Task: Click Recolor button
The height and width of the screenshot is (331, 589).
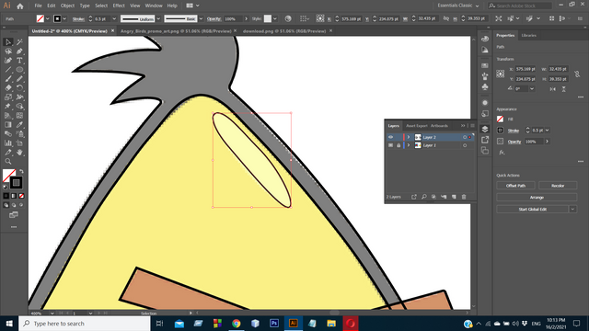Action: click(x=558, y=186)
